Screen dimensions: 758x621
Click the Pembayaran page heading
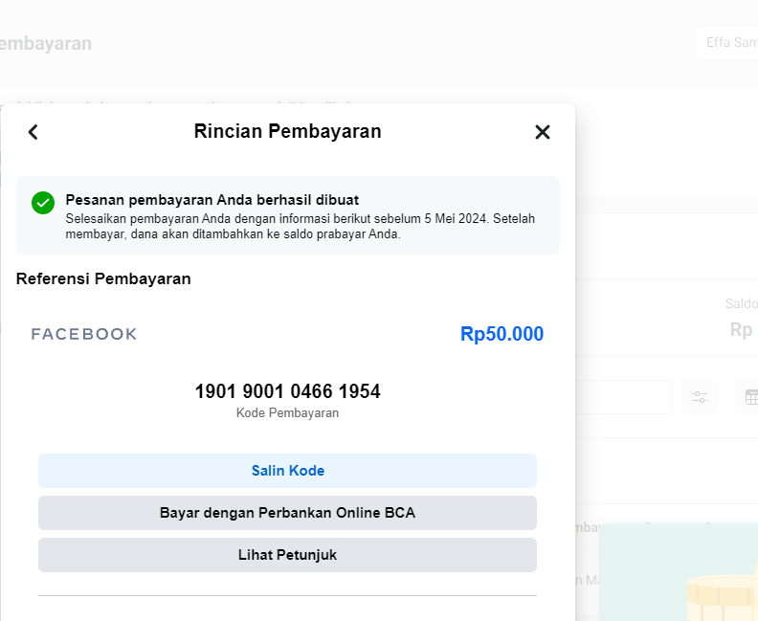[x=45, y=43]
